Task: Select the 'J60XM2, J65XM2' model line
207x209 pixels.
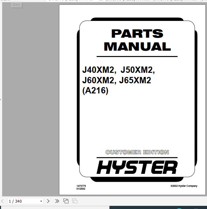Action: tap(116, 80)
